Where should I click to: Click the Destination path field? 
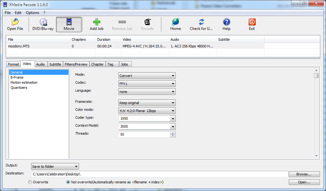(159, 174)
